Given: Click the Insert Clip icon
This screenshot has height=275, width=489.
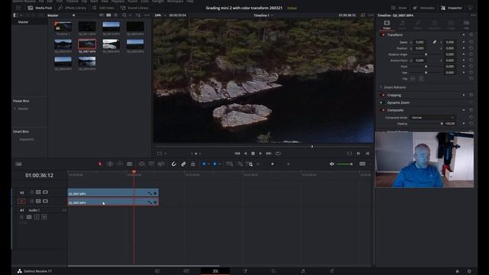Looking at the screenshot, I should click(x=141, y=164).
